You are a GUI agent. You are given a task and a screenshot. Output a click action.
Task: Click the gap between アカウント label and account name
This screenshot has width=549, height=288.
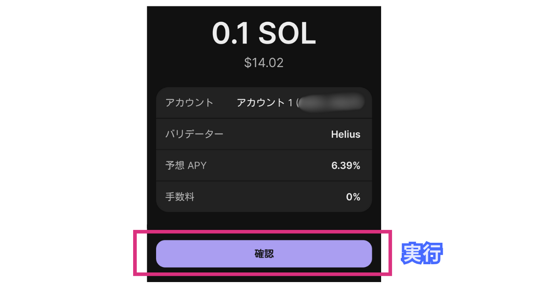225,103
